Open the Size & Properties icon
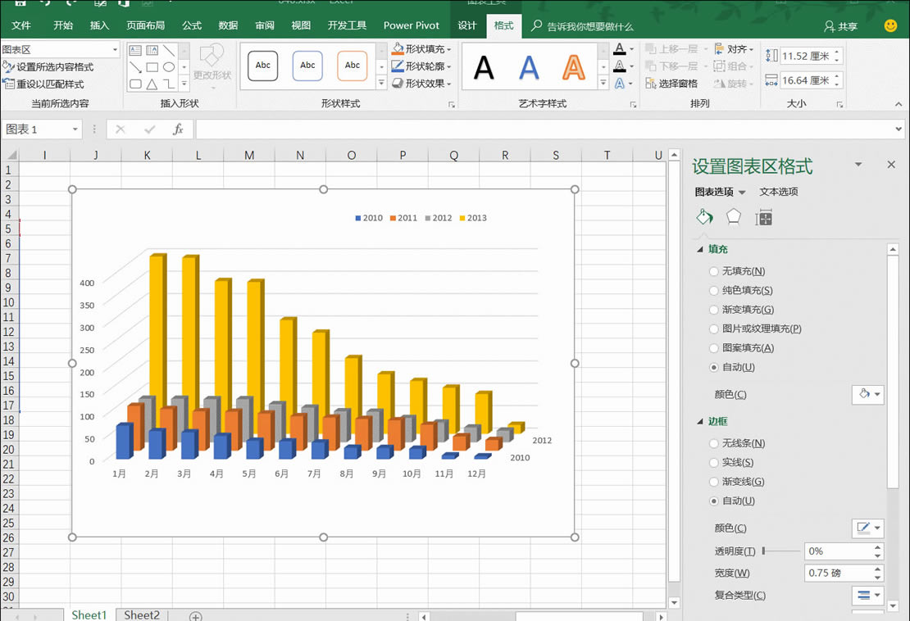 click(x=762, y=217)
